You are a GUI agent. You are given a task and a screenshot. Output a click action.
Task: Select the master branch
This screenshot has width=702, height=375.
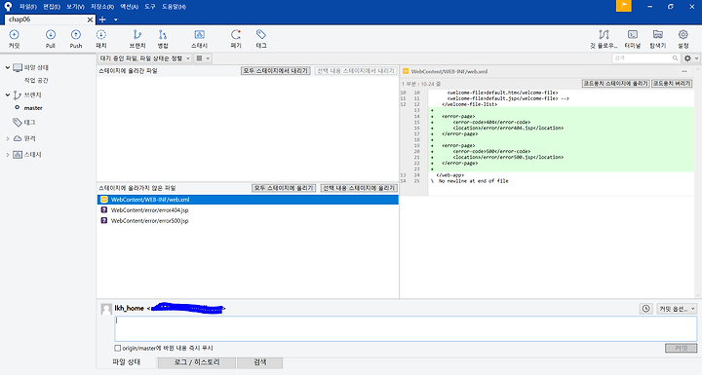[x=33, y=108]
